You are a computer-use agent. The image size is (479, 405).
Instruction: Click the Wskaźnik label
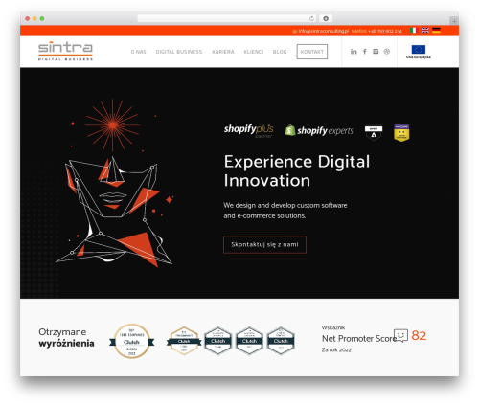pos(333,327)
